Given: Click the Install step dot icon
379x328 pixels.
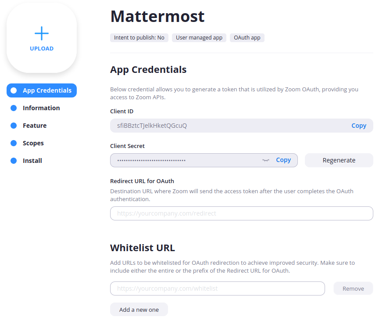Looking at the screenshot, I should (x=14, y=161).
